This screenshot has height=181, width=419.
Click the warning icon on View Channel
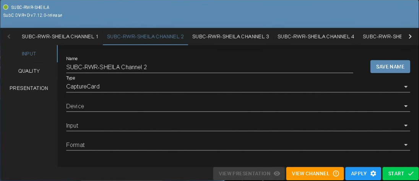click(336, 174)
